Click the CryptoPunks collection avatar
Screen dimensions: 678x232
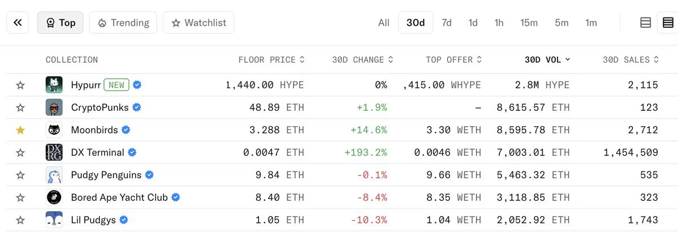54,108
